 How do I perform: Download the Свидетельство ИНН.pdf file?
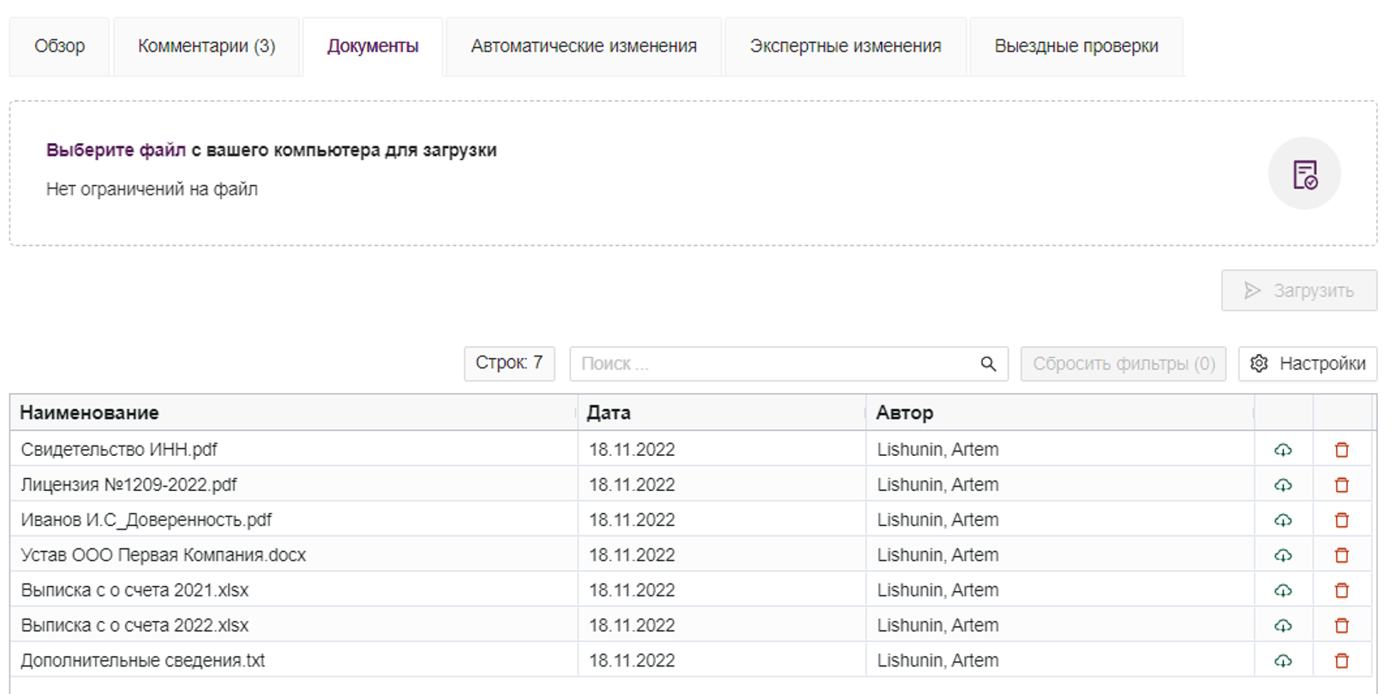click(1282, 450)
